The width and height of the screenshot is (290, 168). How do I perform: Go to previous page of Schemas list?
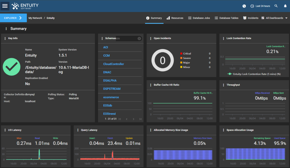point(127,119)
